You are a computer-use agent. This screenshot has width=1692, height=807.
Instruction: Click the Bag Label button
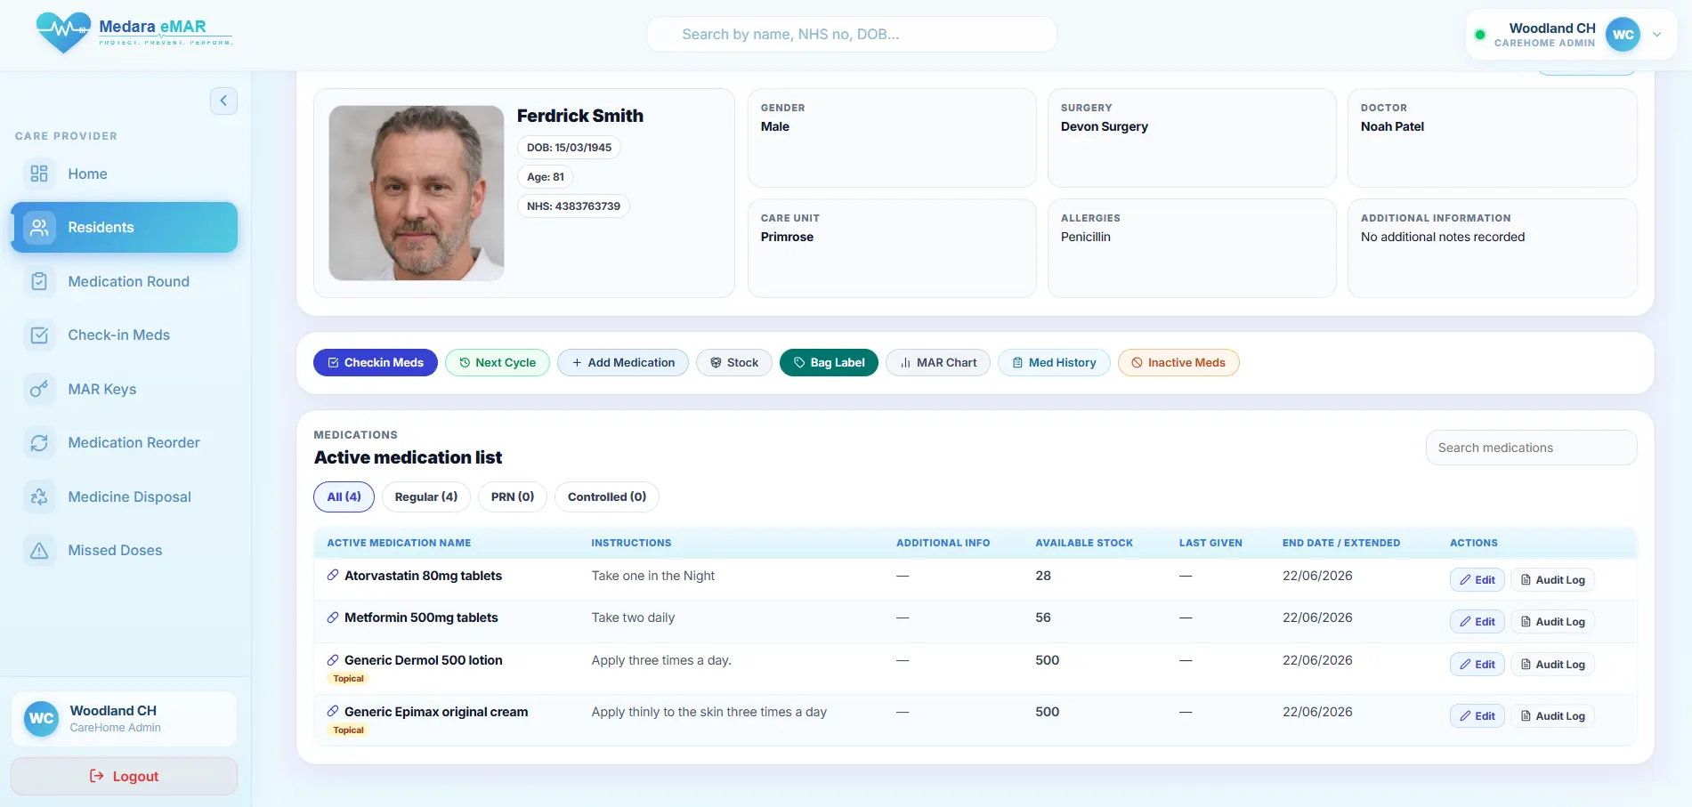(x=829, y=362)
